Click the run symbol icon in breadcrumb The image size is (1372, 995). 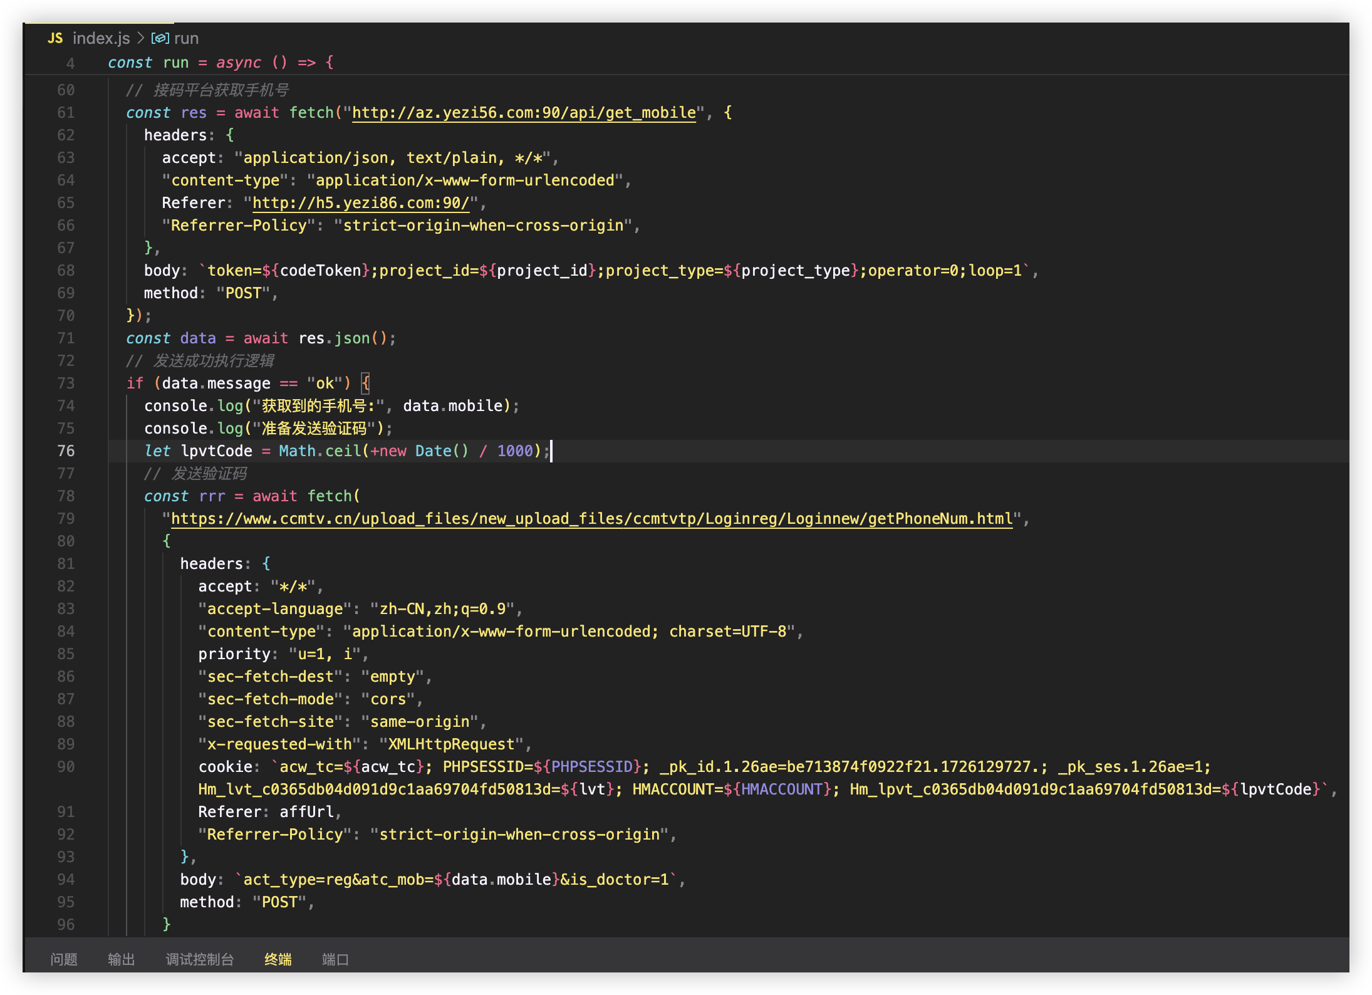click(160, 38)
